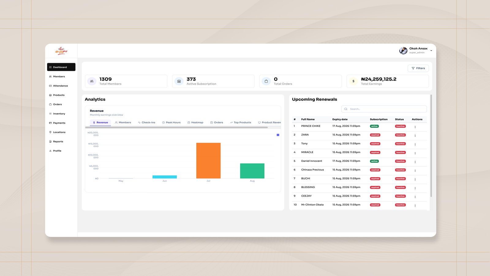
Task: Open actions menu for BLESSING
Action: [x=415, y=188]
